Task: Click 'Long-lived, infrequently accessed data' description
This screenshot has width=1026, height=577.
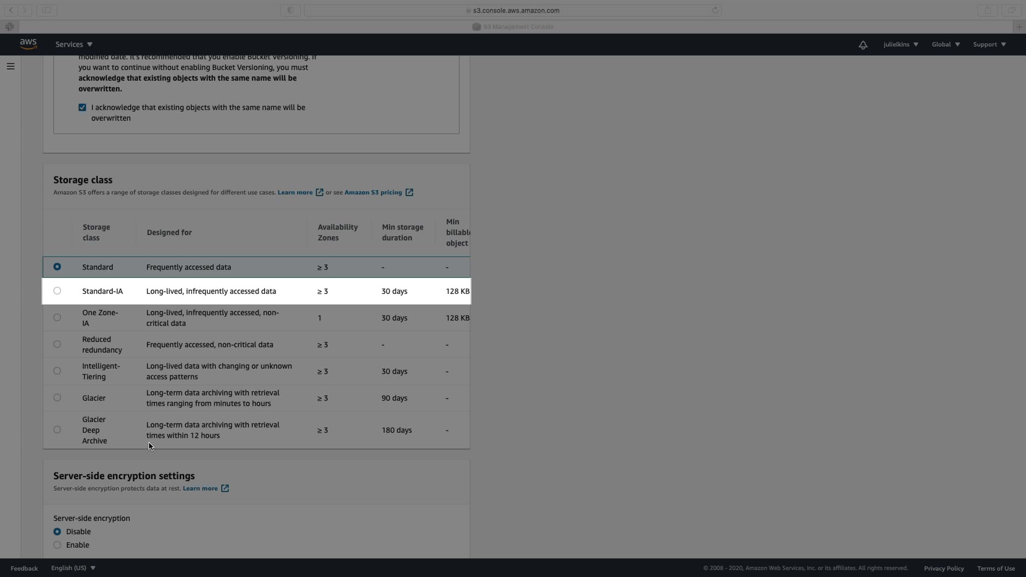Action: tap(211, 291)
